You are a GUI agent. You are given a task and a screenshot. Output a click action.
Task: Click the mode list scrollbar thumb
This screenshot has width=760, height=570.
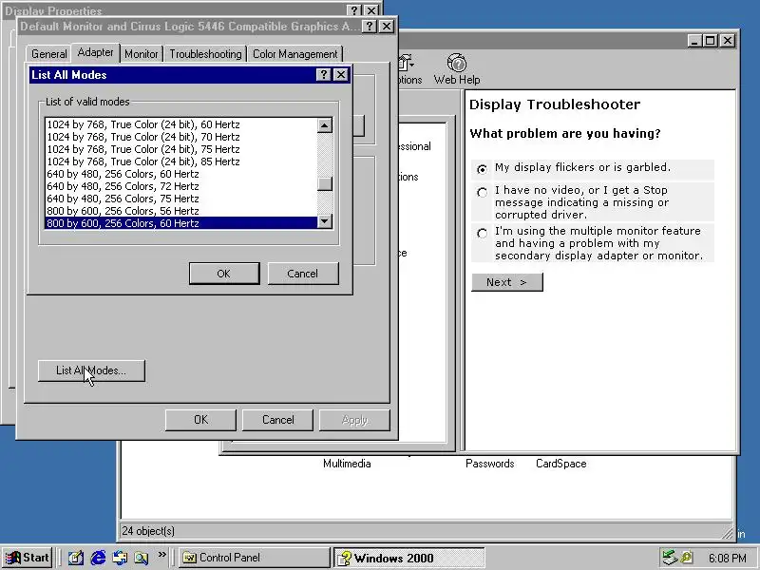(325, 183)
